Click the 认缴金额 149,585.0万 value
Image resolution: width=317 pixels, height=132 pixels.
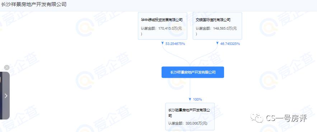216,31
